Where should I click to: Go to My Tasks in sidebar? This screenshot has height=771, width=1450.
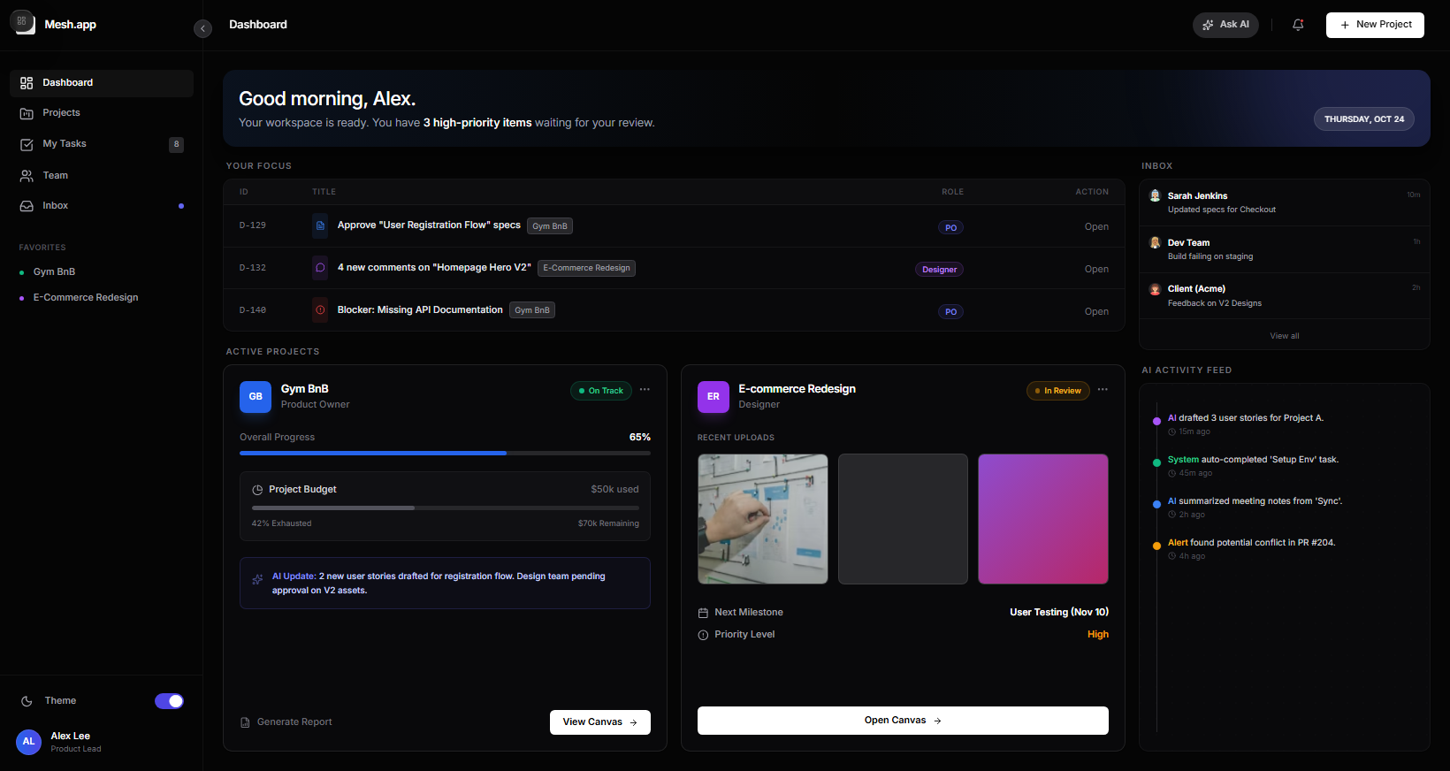(65, 144)
